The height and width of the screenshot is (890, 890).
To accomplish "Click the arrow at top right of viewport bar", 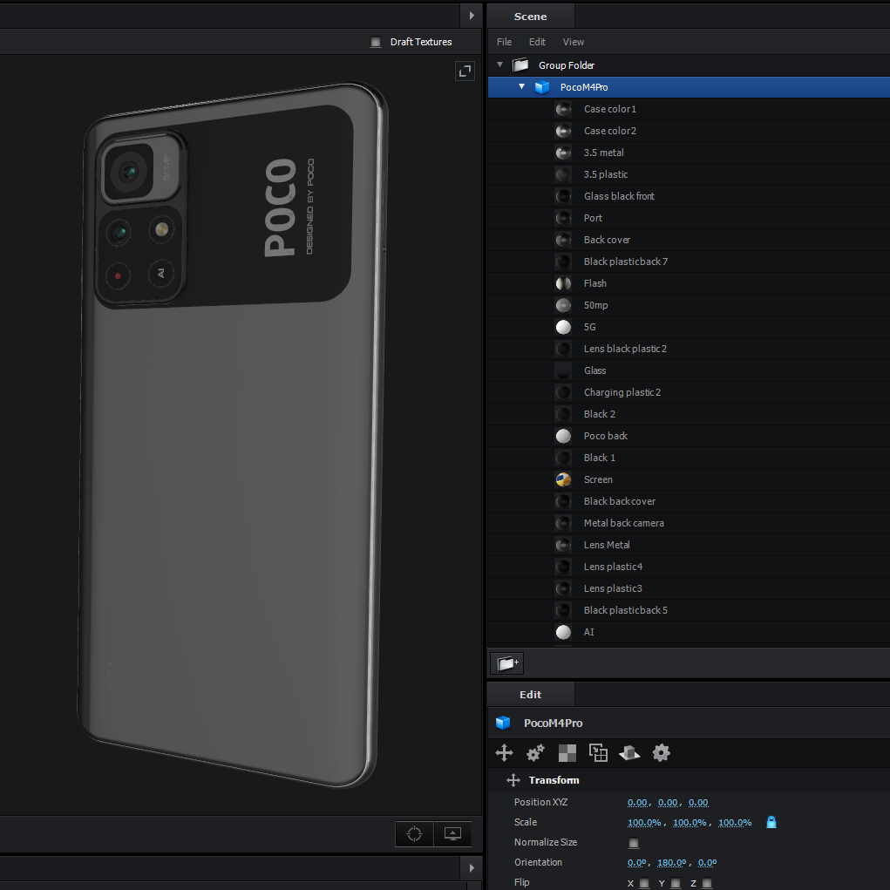I will pyautogui.click(x=471, y=16).
